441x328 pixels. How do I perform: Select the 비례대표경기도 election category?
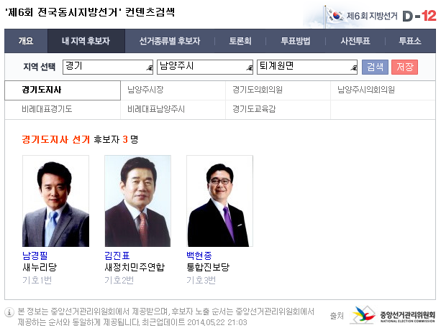click(x=63, y=109)
